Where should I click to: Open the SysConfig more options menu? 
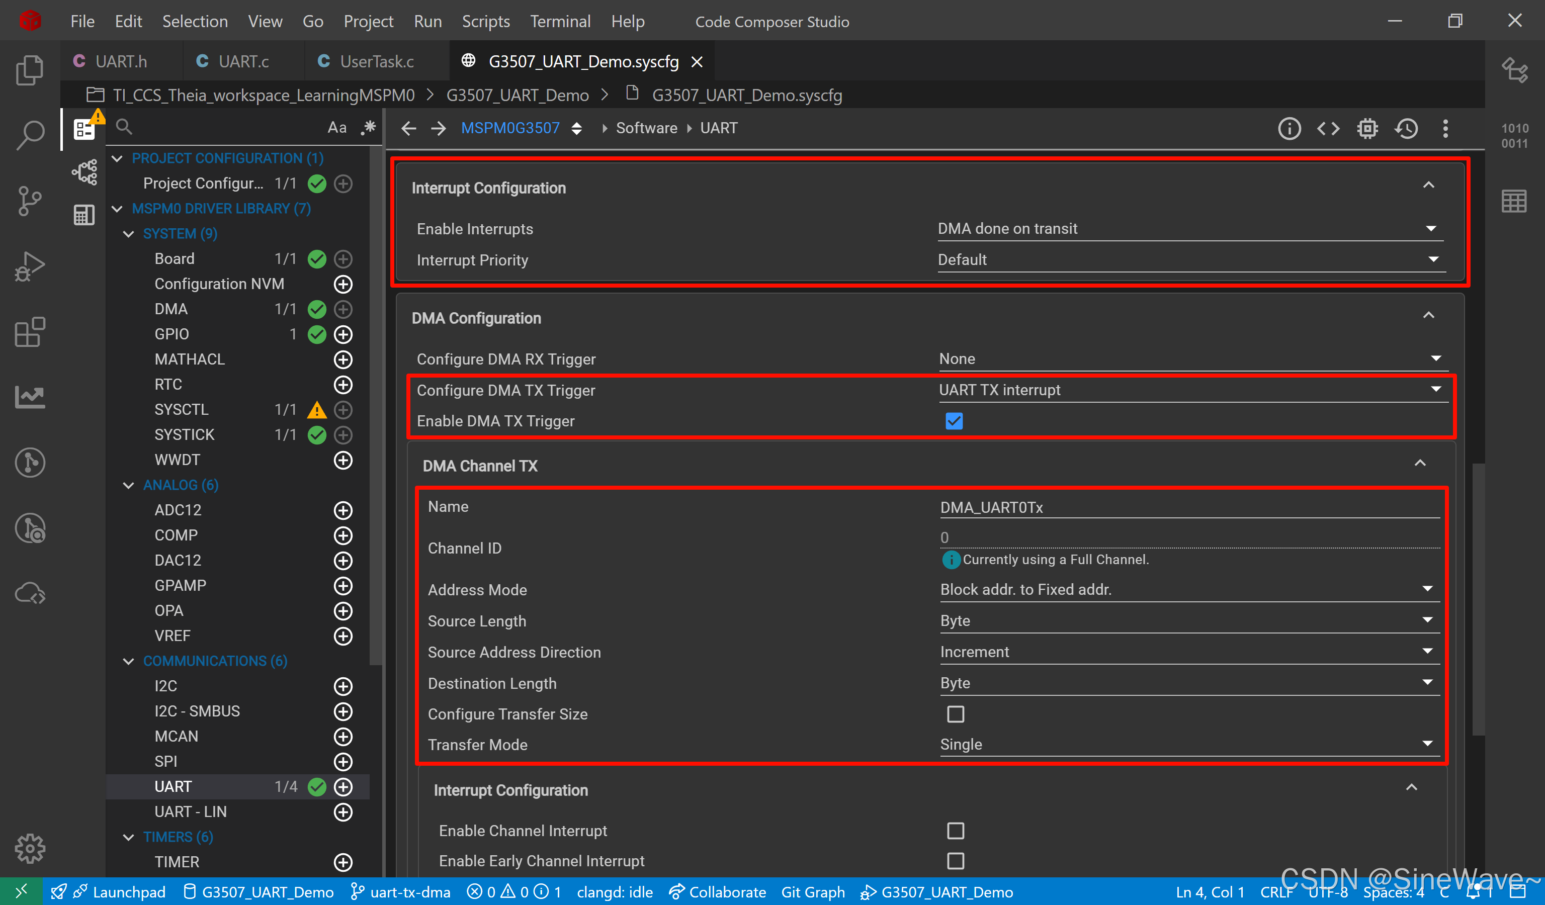pyautogui.click(x=1446, y=129)
